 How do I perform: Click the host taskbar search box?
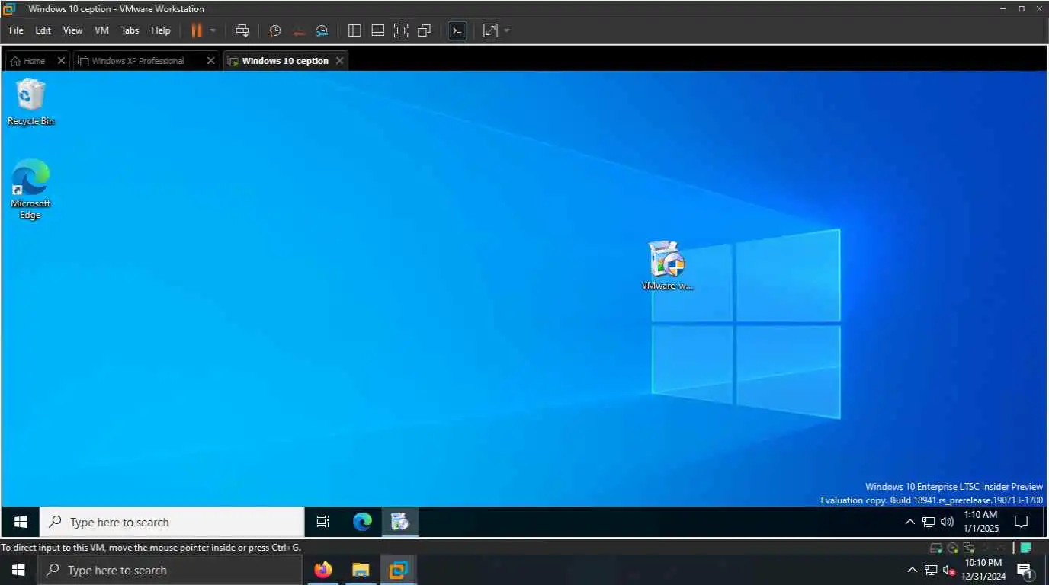tap(169, 570)
